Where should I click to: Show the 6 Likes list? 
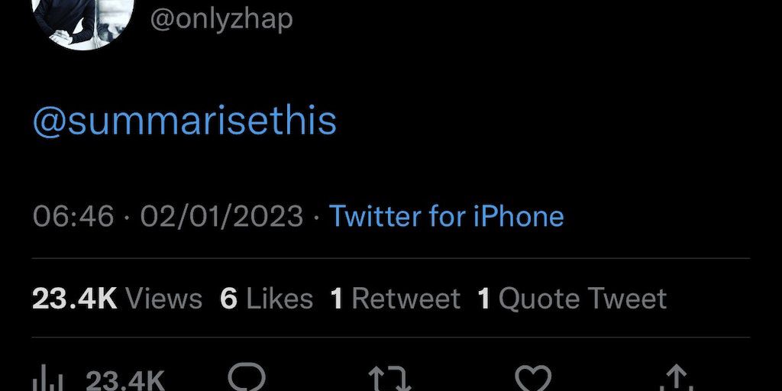[266, 298]
